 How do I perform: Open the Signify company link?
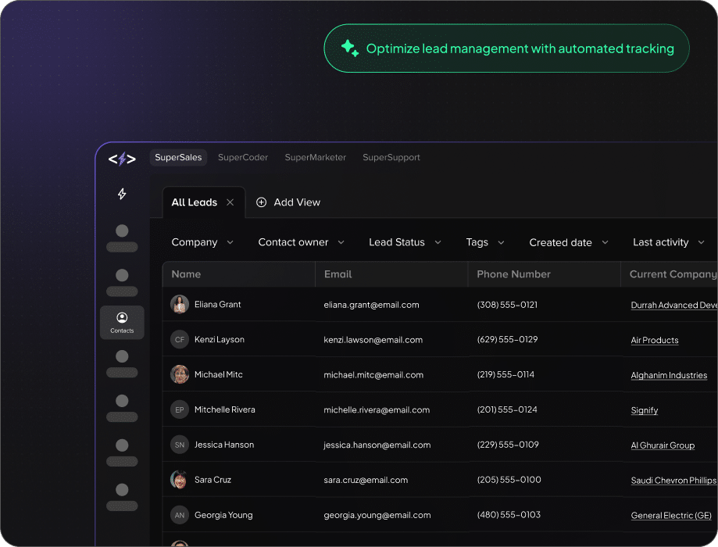[x=644, y=410]
